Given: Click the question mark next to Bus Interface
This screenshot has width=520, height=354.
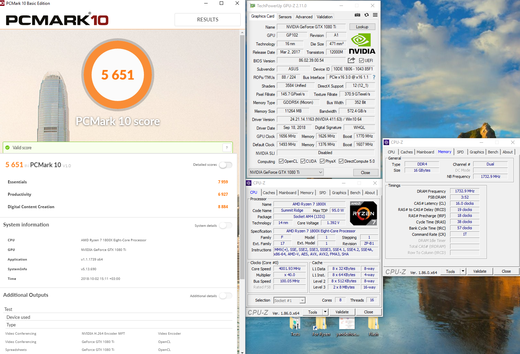Looking at the screenshot, I should pyautogui.click(x=374, y=77).
